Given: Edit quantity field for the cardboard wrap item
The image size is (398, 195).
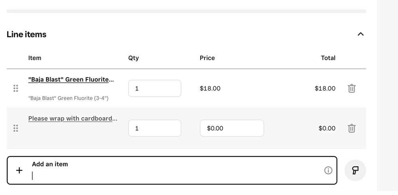Looking at the screenshot, I should pos(155,128).
